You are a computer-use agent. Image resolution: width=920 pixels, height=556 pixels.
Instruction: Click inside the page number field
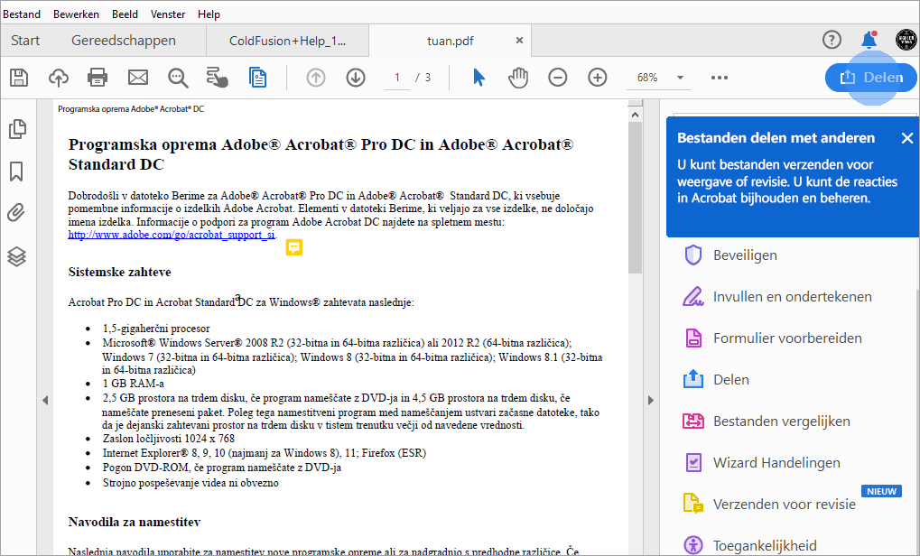click(396, 78)
